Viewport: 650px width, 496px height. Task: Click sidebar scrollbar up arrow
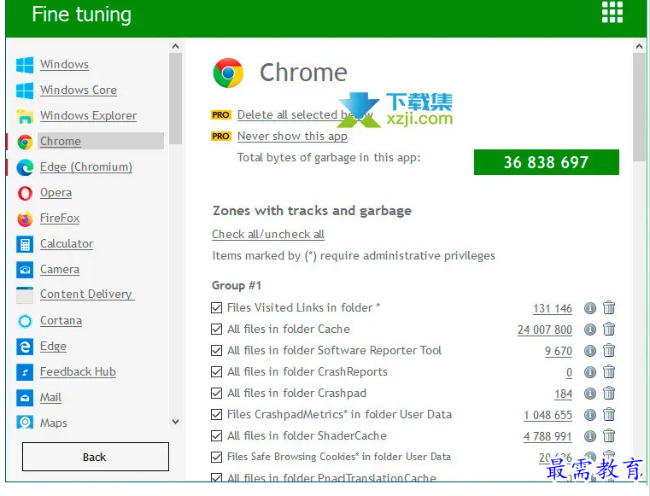(175, 46)
